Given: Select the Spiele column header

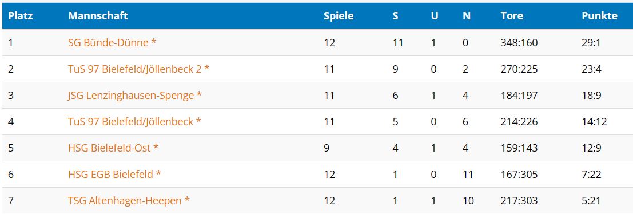Looking at the screenshot, I should click(339, 16).
